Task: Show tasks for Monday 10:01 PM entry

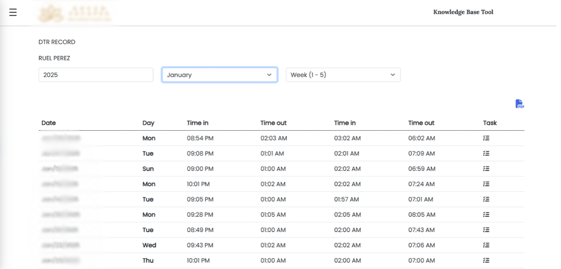Action: coord(486,184)
